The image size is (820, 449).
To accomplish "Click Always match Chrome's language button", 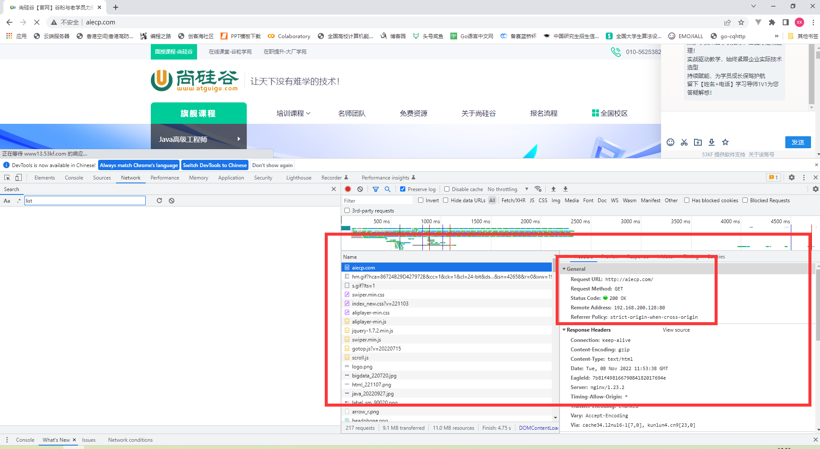I will click(x=139, y=165).
